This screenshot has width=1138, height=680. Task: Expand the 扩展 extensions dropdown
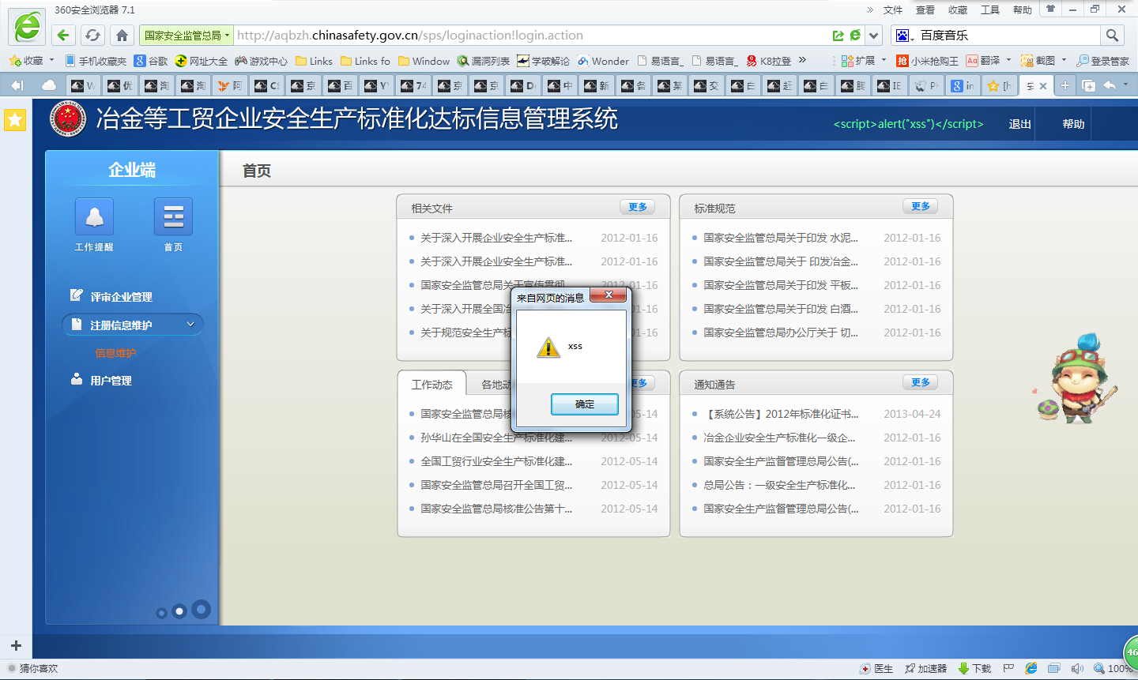click(884, 60)
